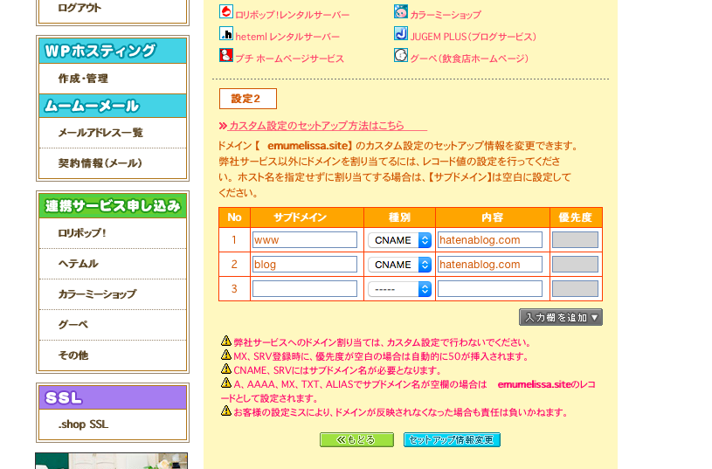712x469 pixels.
Task: Click the priority field in row 3
Action: click(x=575, y=289)
